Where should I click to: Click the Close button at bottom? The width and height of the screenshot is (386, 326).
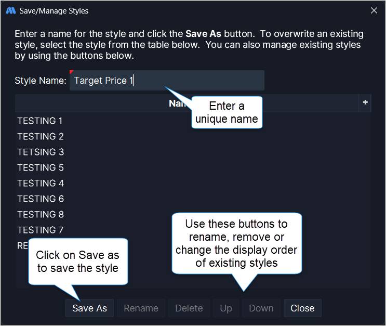302,308
